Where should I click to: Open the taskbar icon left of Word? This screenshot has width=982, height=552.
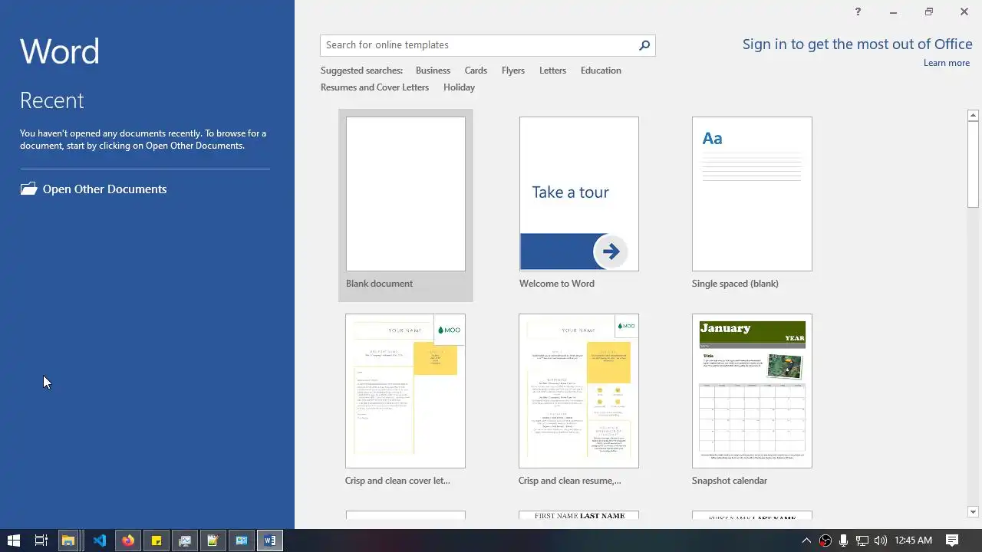point(241,540)
